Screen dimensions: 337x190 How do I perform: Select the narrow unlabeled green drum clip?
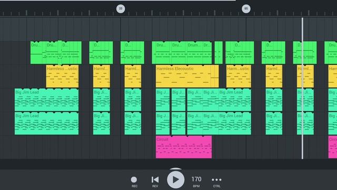tap(219, 53)
